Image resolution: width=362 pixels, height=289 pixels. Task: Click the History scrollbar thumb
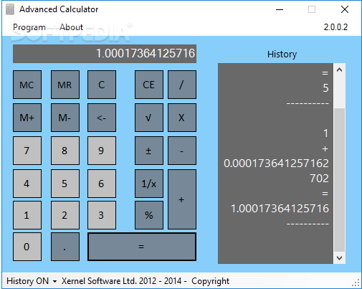339,180
